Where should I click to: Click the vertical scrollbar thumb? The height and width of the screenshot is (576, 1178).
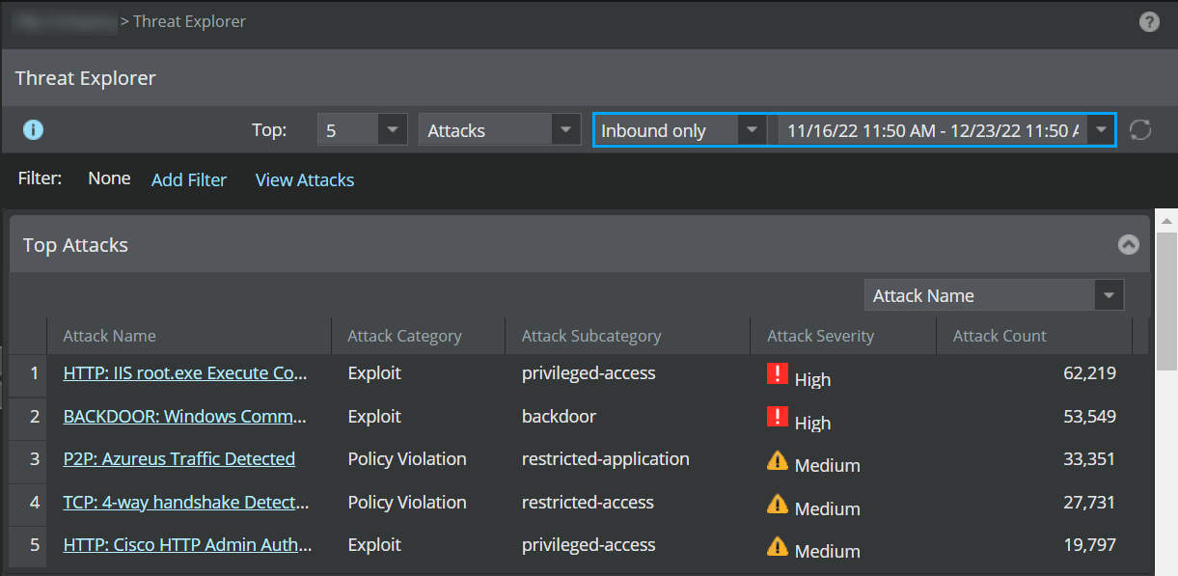pos(1166,300)
